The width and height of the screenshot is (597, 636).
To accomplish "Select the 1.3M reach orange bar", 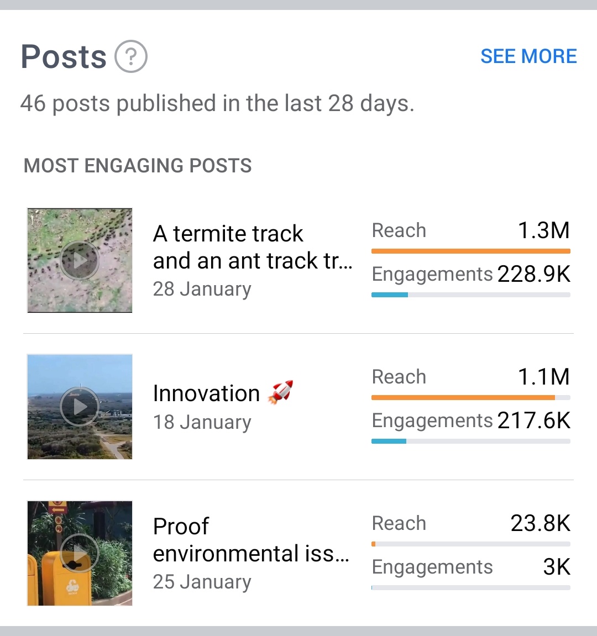I will (x=471, y=251).
